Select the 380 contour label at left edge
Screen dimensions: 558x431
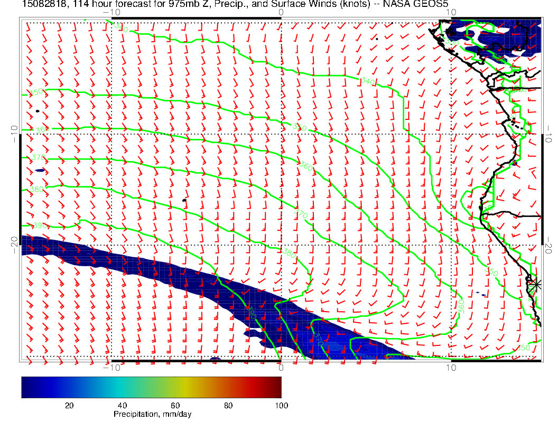point(38,189)
